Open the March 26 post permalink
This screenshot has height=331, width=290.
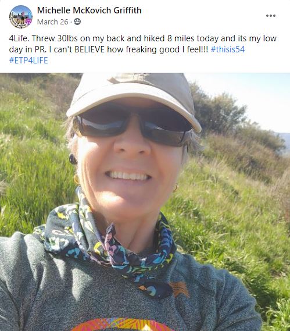point(53,22)
